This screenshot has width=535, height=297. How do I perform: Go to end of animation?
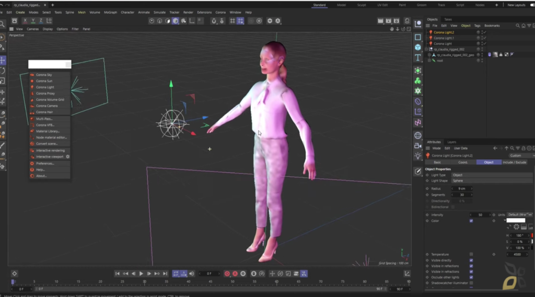(x=165, y=274)
